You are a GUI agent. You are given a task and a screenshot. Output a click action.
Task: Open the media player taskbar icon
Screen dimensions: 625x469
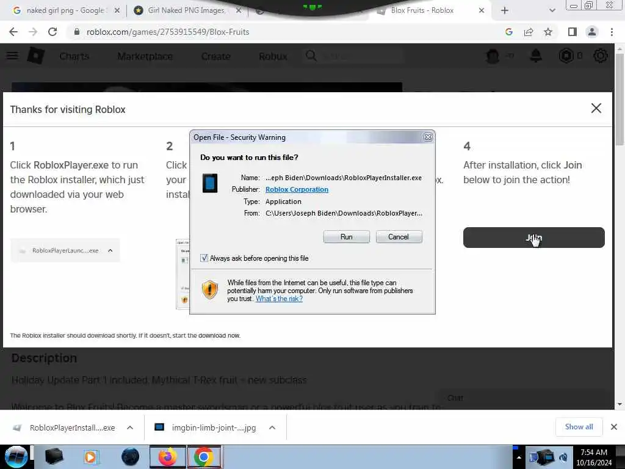tap(90, 457)
